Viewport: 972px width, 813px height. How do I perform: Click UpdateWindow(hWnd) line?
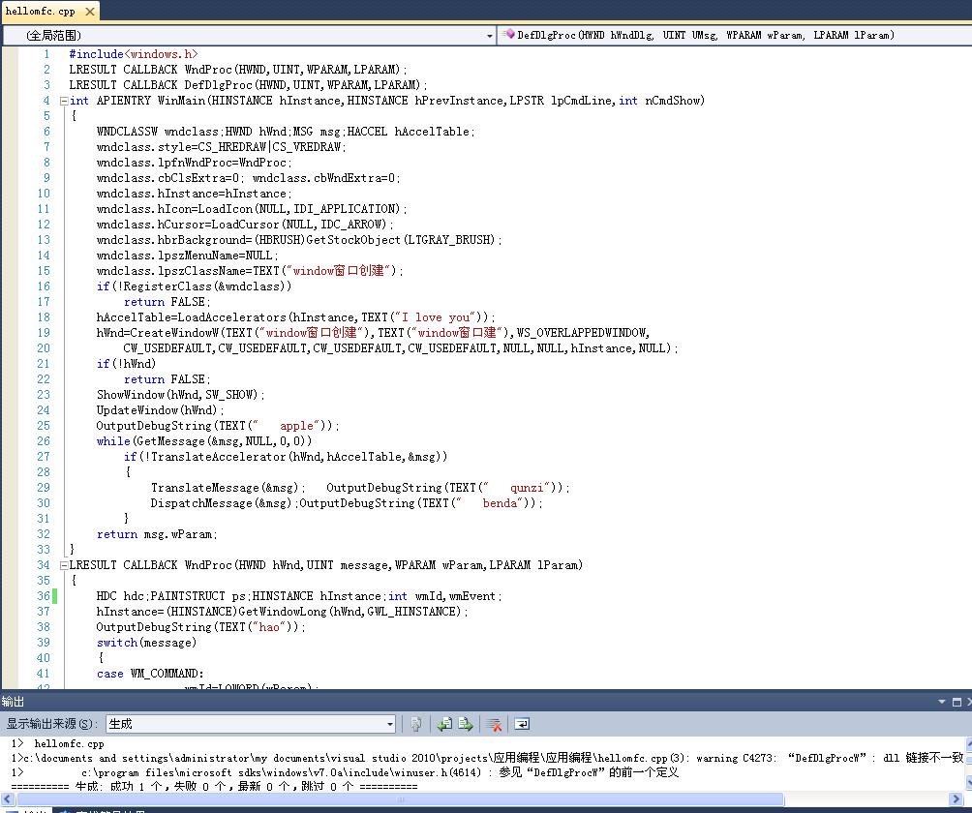coord(160,410)
